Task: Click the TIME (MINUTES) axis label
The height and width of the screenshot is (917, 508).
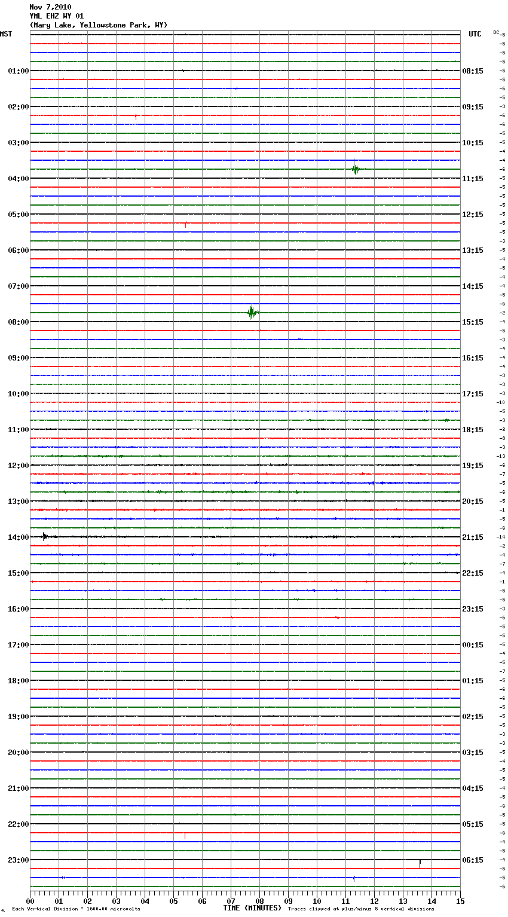Action: click(252, 908)
